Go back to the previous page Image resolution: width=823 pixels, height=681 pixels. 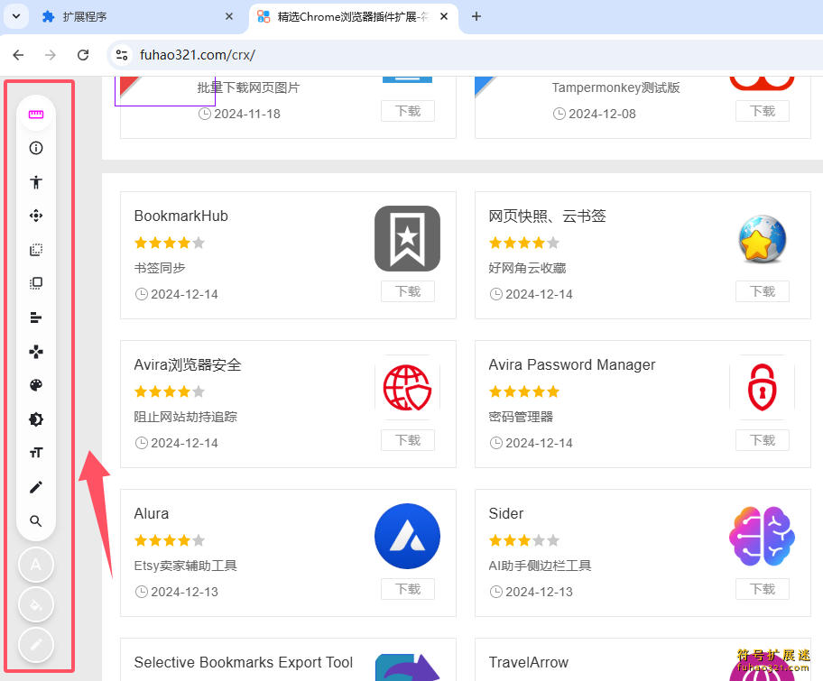[x=18, y=54]
